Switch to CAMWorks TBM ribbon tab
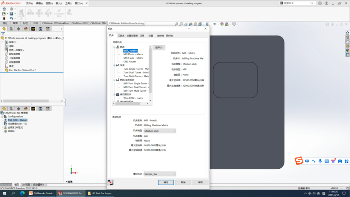This screenshot has height=197, width=350. click(x=98, y=23)
